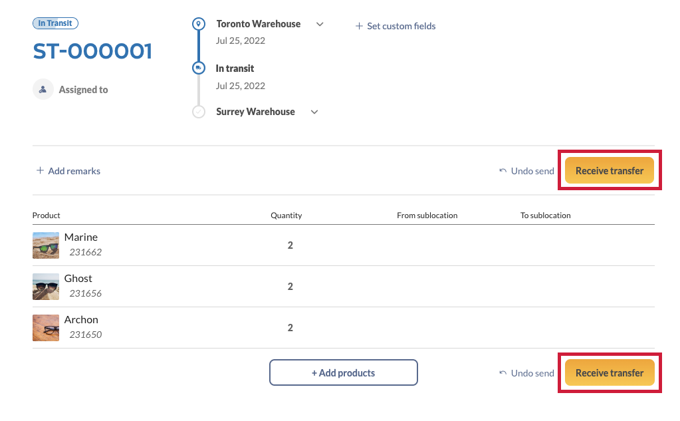Open the Set custom fields link

[x=401, y=26]
